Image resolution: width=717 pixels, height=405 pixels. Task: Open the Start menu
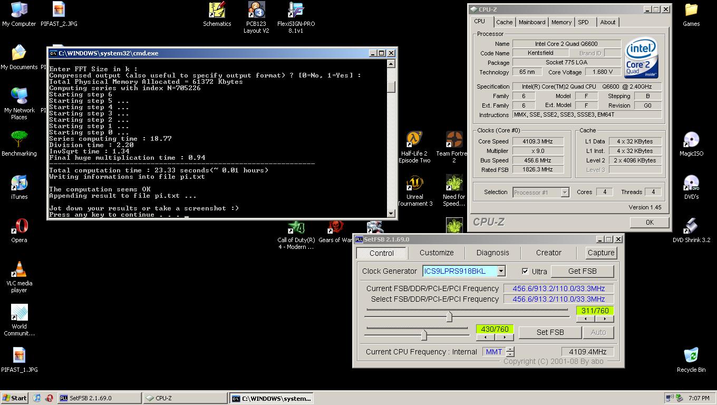point(15,398)
